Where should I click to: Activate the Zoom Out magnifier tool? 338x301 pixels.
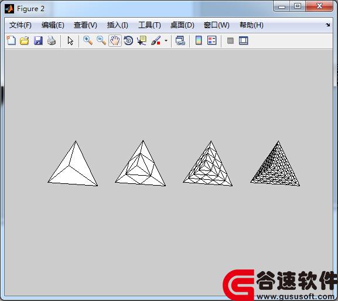pos(101,40)
